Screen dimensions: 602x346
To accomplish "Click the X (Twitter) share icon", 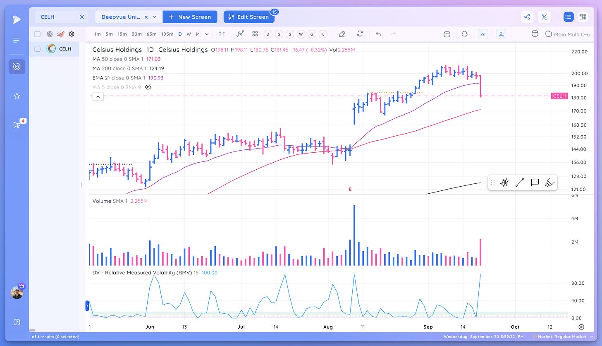I will (544, 17).
